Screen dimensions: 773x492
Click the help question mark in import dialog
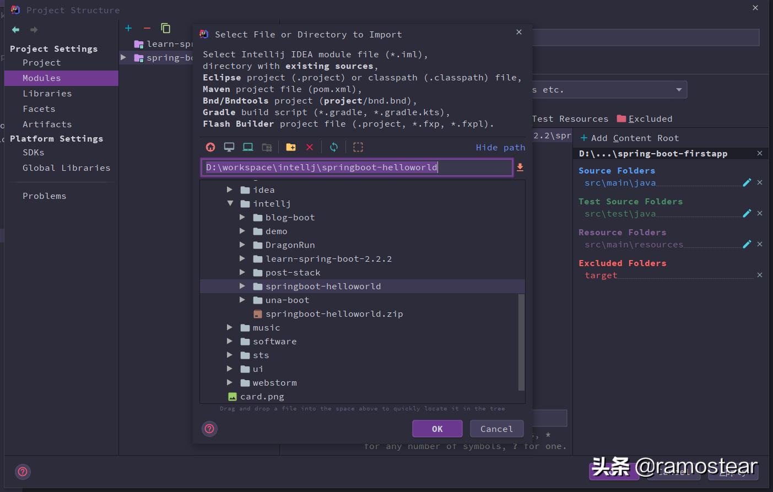coord(210,429)
